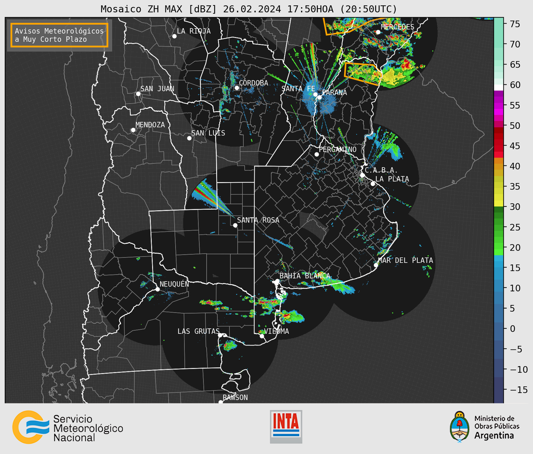Click the LA RIOJA city marker dot
533x454 pixels.
tap(174, 36)
